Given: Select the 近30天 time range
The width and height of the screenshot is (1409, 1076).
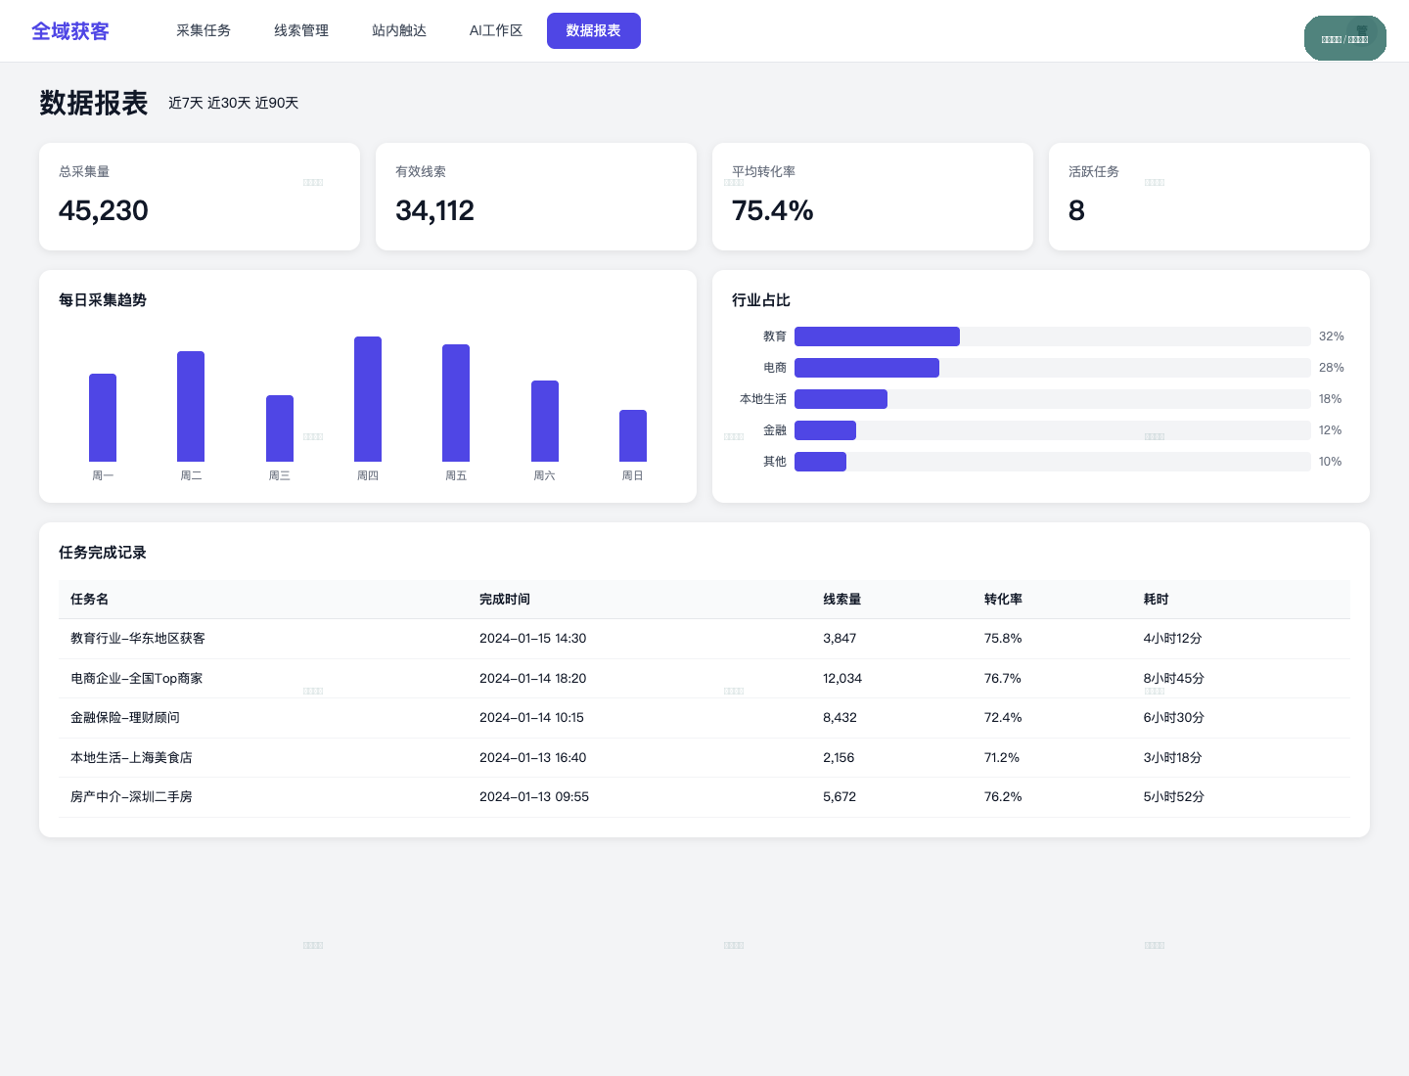Looking at the screenshot, I should tap(229, 103).
